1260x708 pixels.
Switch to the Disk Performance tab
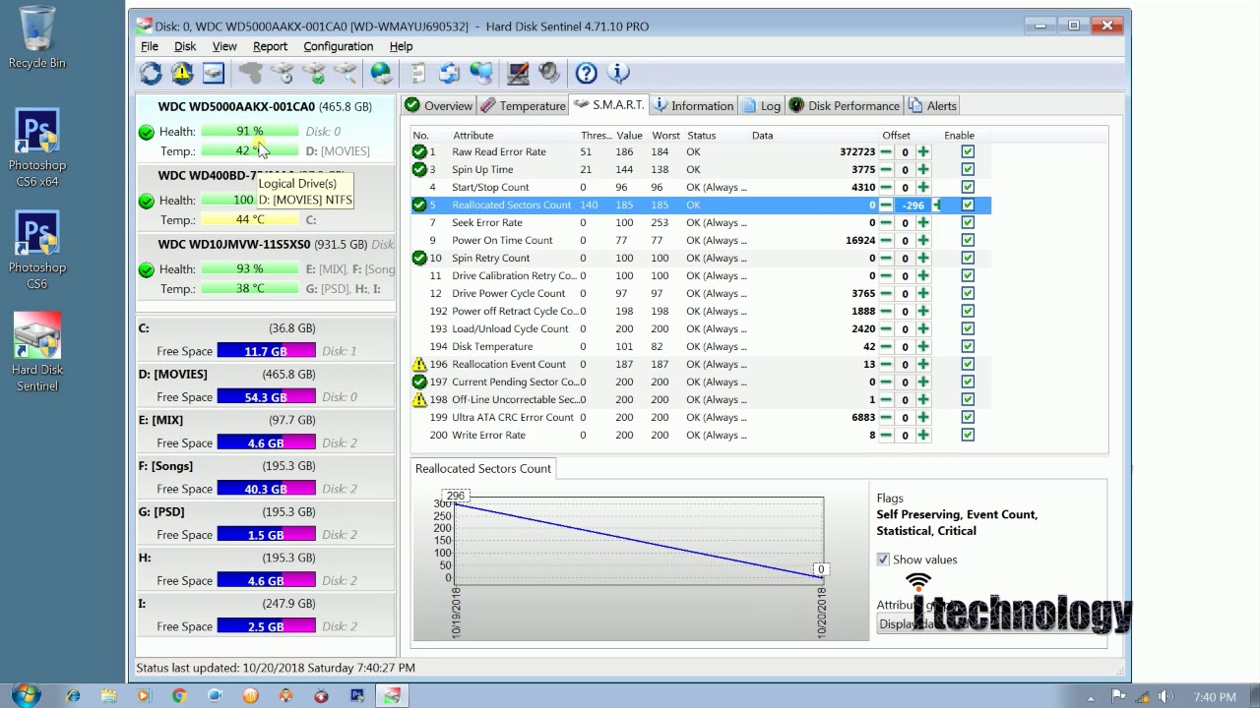pos(845,105)
